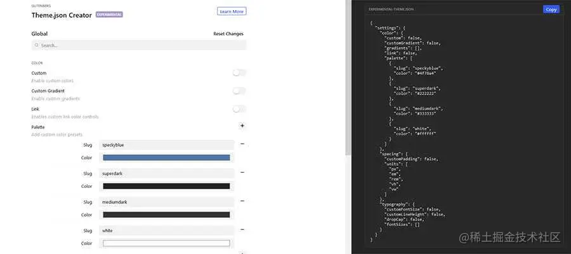Click the Theme.json Creator heading
The height and width of the screenshot is (254, 571).
click(x=62, y=15)
